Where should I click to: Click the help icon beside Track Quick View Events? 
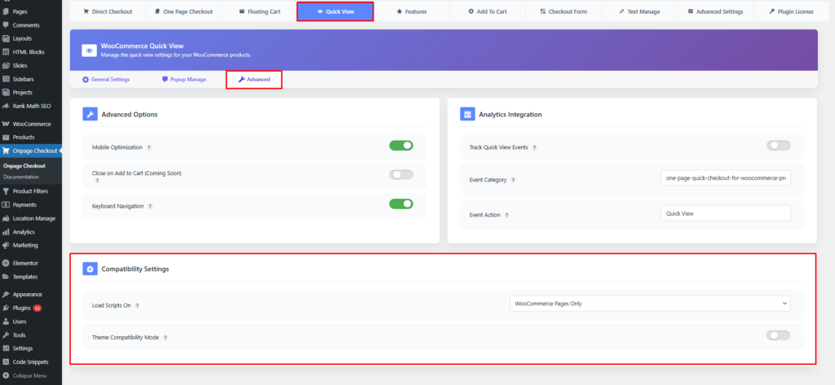(x=534, y=147)
